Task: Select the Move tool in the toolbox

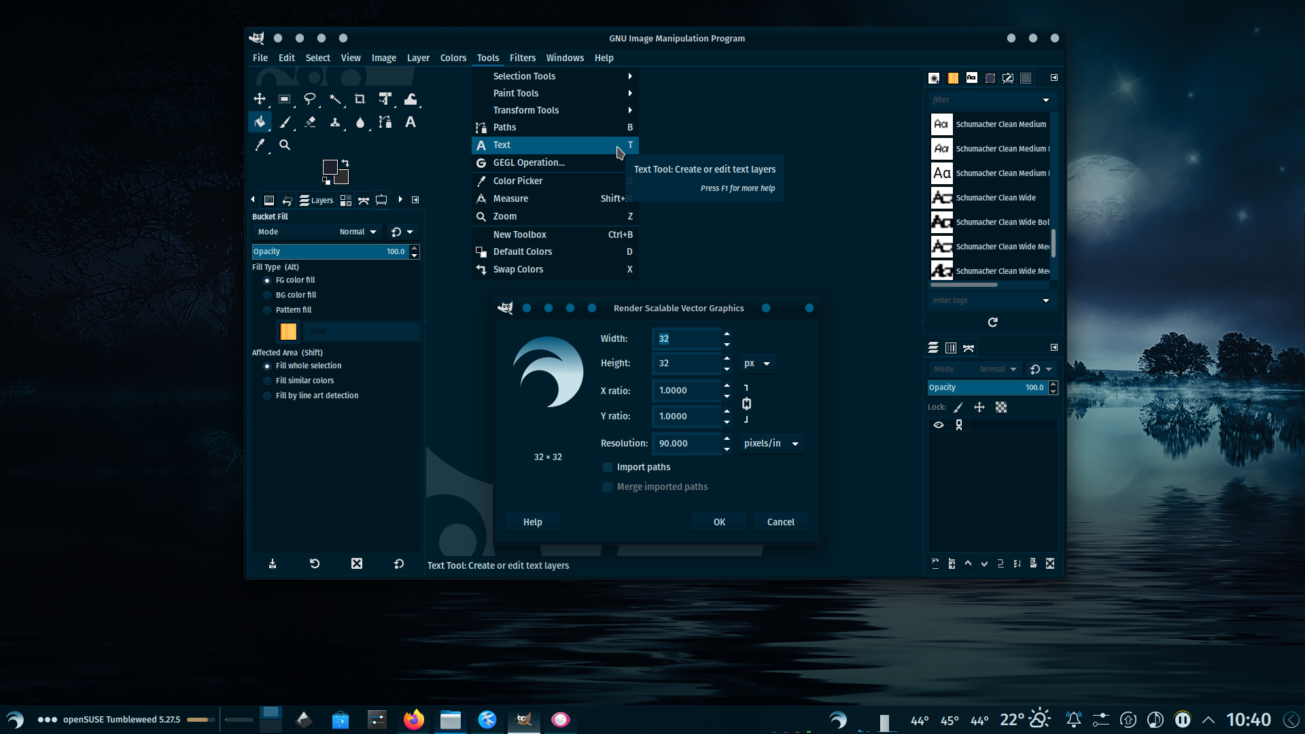Action: (x=260, y=99)
